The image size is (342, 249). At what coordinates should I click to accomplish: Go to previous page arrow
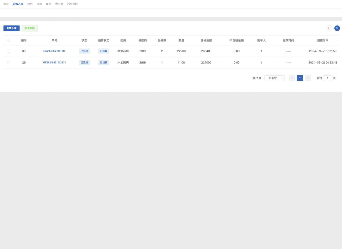pyautogui.click(x=292, y=78)
